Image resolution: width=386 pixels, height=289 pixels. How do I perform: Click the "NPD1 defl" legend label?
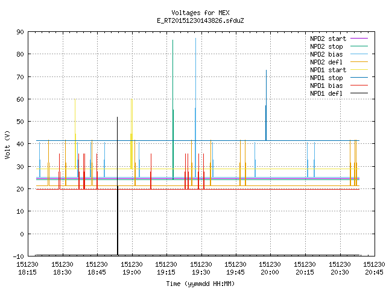click(x=326, y=94)
